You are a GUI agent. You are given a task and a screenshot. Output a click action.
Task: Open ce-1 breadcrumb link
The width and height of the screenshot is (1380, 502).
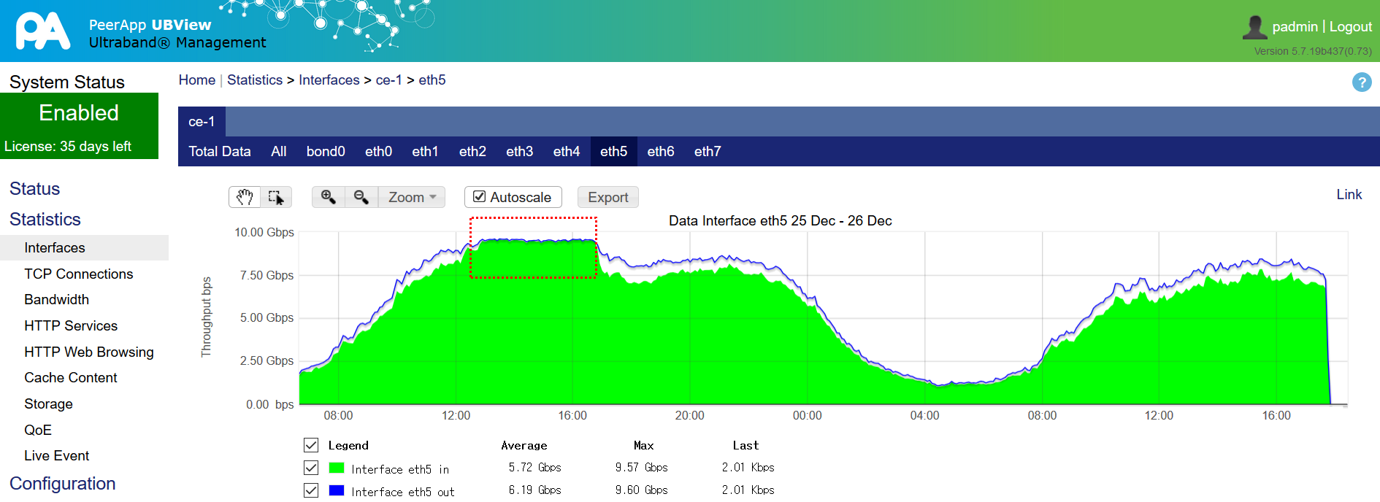point(389,80)
